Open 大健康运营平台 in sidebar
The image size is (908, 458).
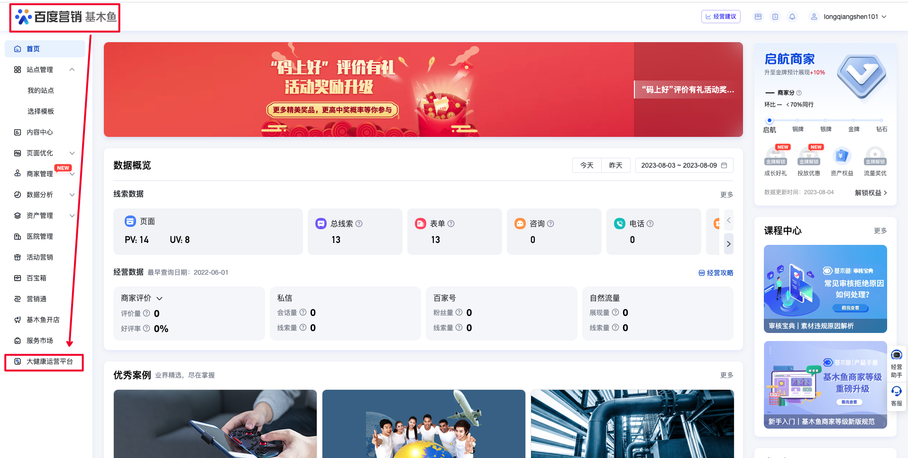coord(49,361)
